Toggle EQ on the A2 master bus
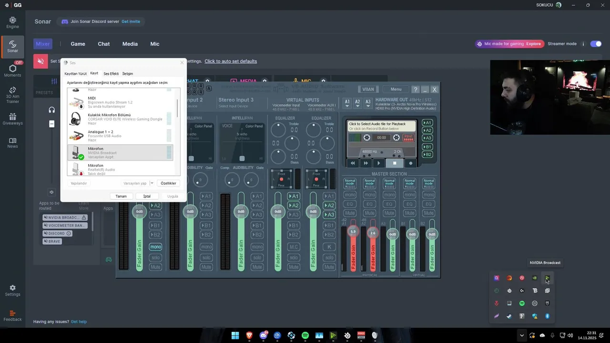The height and width of the screenshot is (343, 610). point(369,204)
